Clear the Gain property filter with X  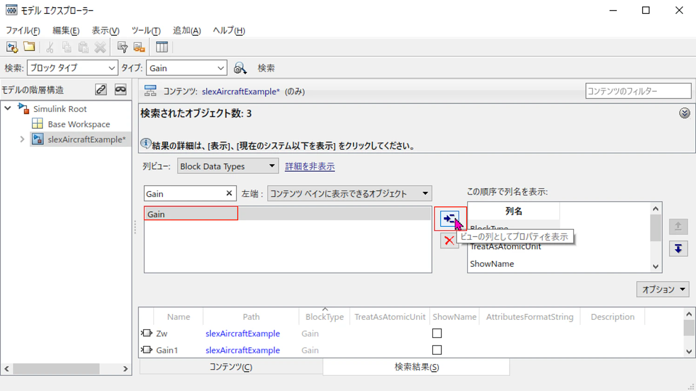pyautogui.click(x=229, y=193)
